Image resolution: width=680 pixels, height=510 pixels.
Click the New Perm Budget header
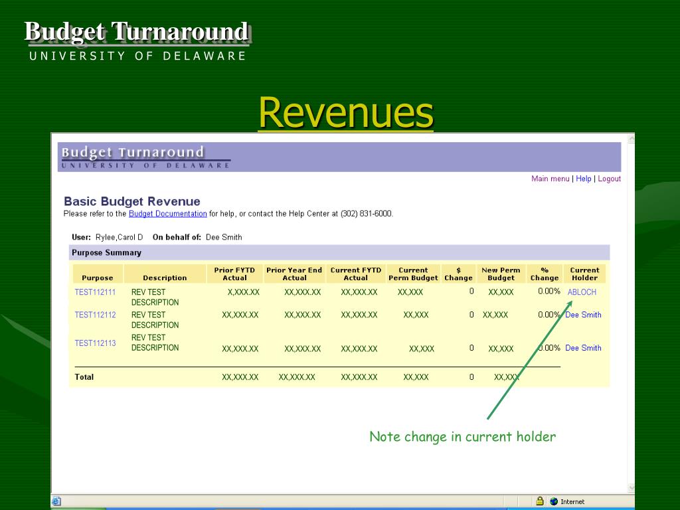501,274
